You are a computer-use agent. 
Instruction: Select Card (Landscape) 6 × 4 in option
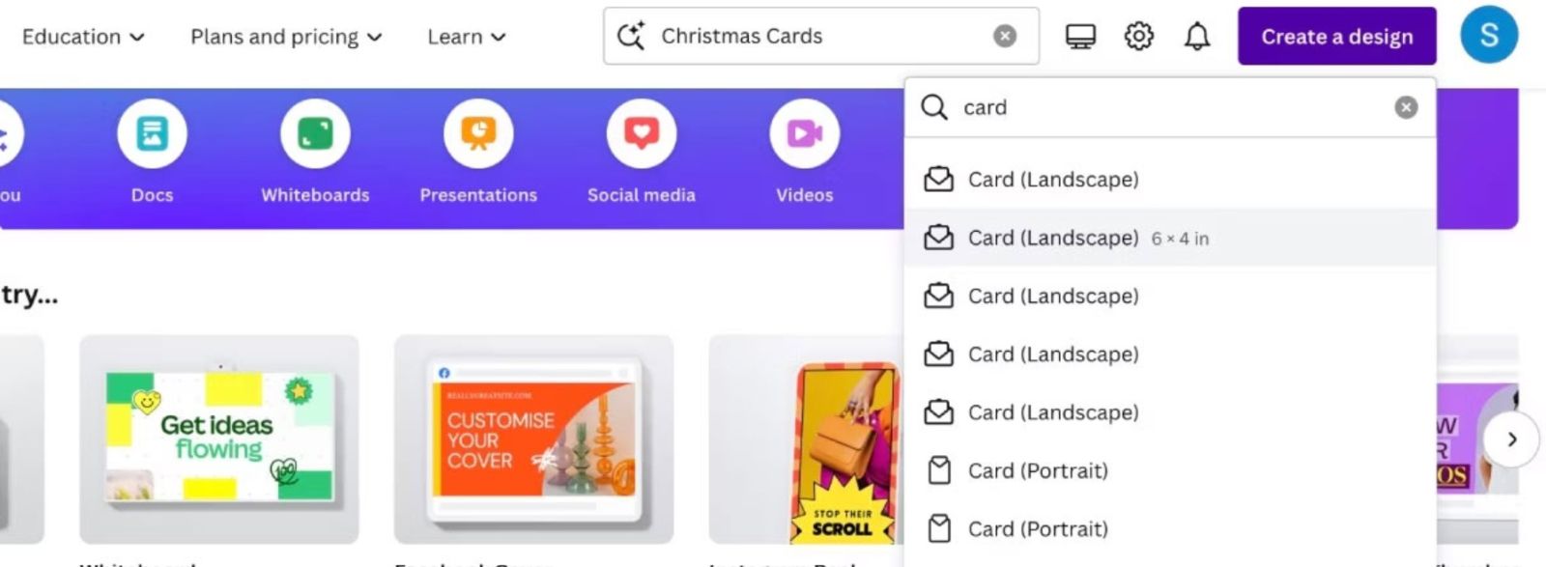pyautogui.click(x=1170, y=238)
